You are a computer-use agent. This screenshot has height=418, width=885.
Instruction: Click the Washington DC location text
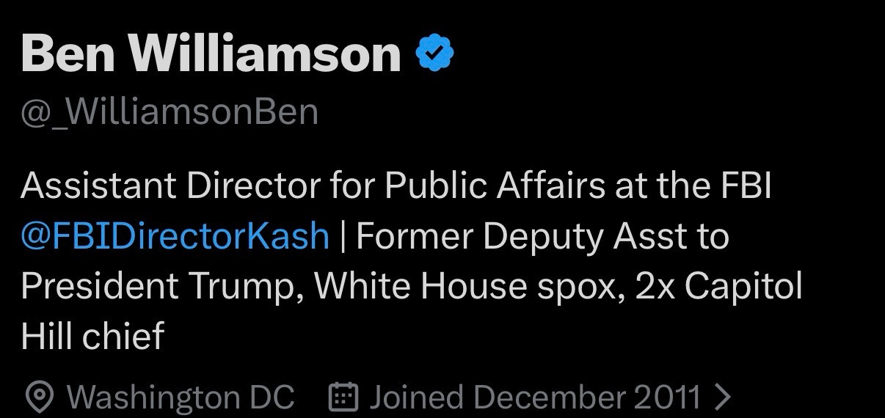click(181, 397)
